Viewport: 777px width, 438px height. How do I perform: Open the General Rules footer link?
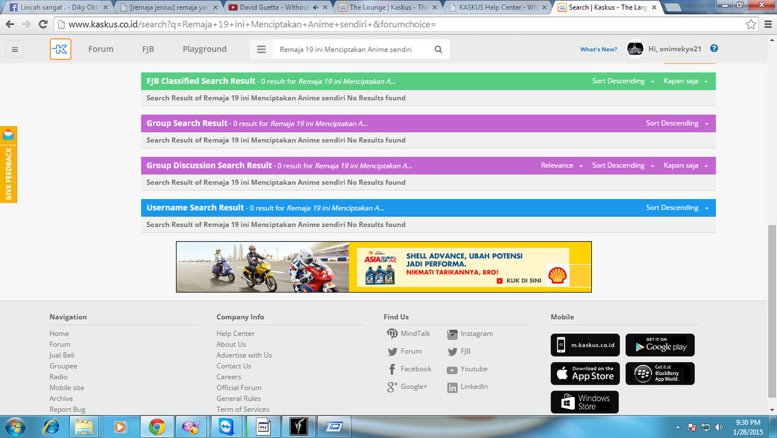point(239,399)
